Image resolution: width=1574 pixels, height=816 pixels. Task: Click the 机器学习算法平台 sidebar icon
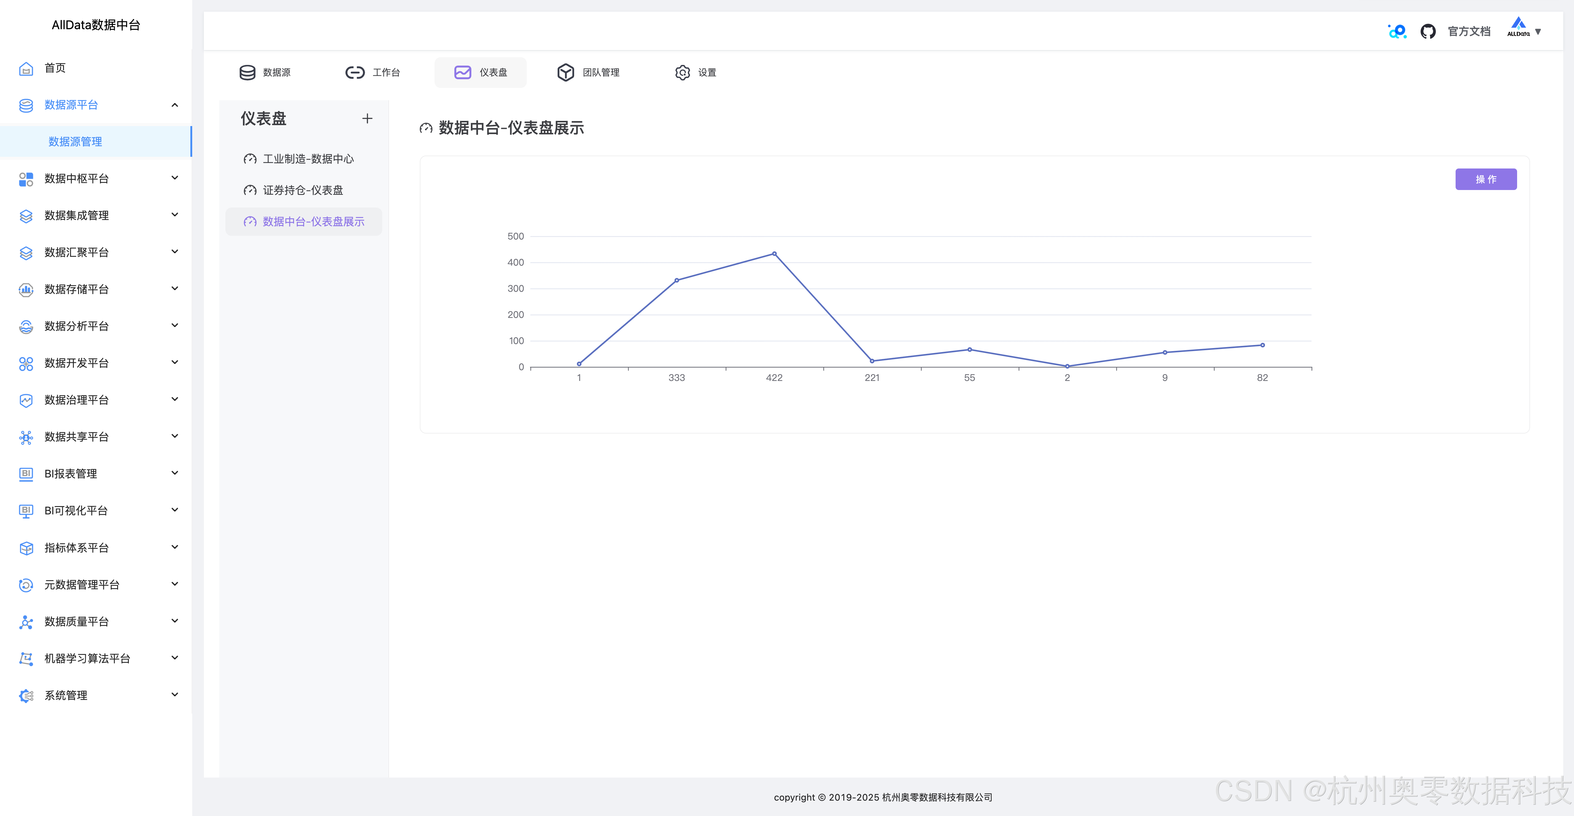pos(26,658)
